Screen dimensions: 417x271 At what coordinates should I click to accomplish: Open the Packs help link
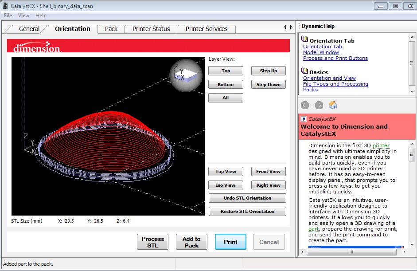[310, 90]
